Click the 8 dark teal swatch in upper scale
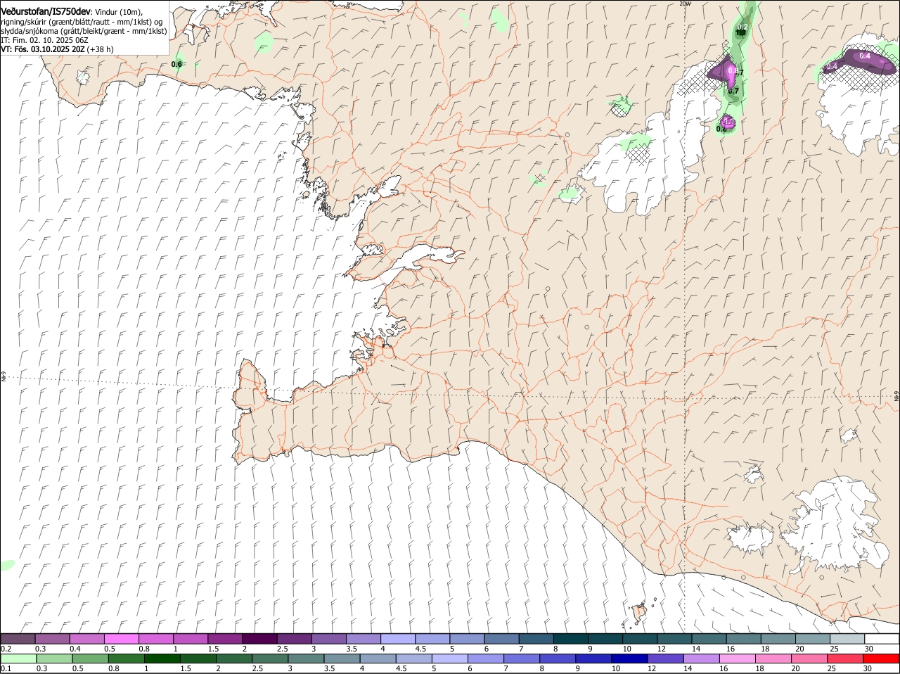900x674 pixels. click(x=571, y=638)
